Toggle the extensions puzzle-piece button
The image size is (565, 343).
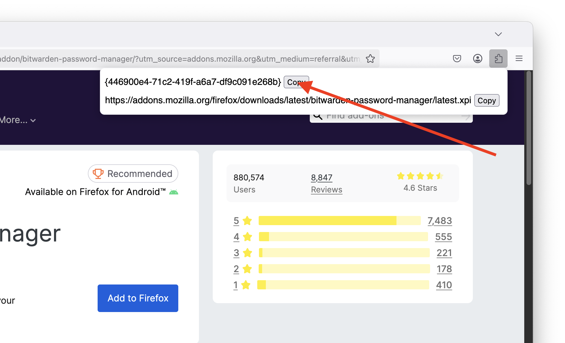click(x=498, y=59)
